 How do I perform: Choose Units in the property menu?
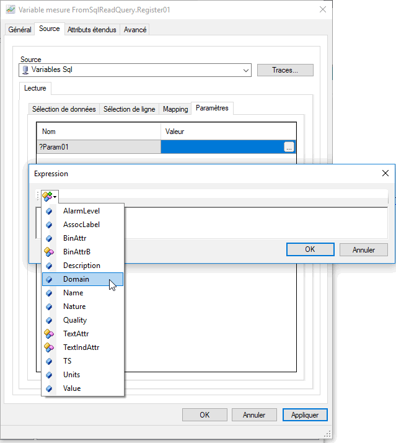click(x=71, y=375)
